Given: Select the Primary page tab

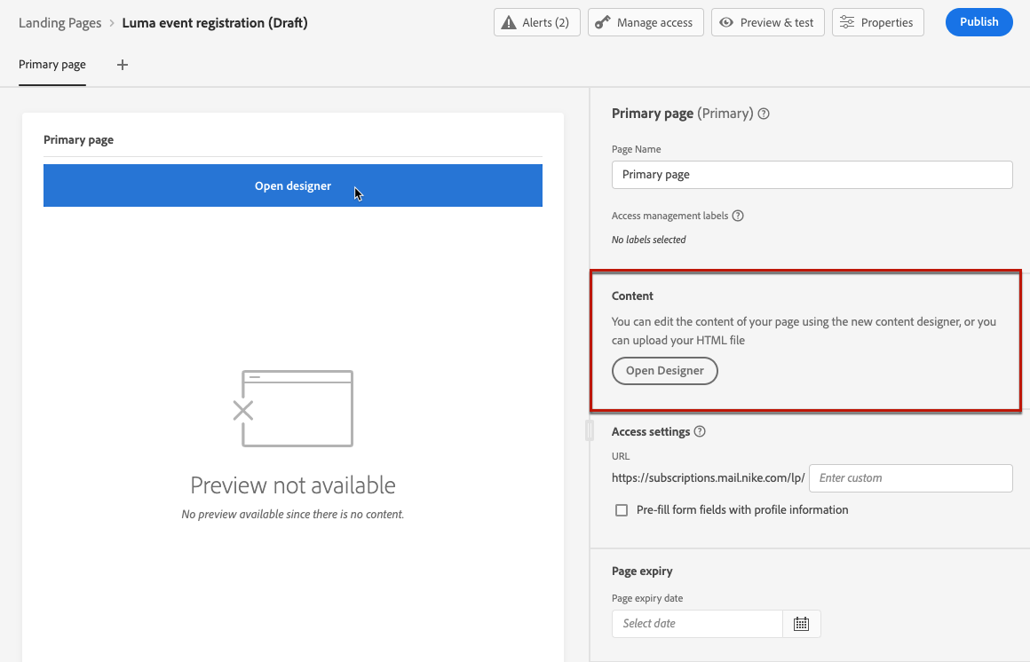Looking at the screenshot, I should [x=51, y=65].
